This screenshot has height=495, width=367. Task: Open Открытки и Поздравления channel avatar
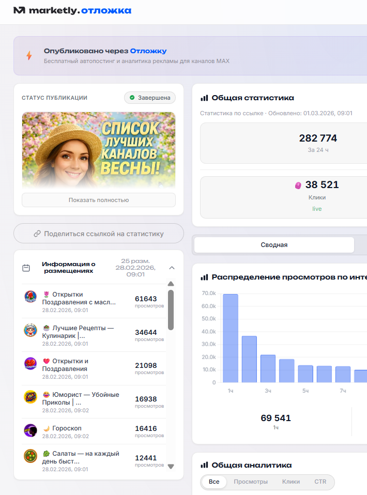pos(30,364)
